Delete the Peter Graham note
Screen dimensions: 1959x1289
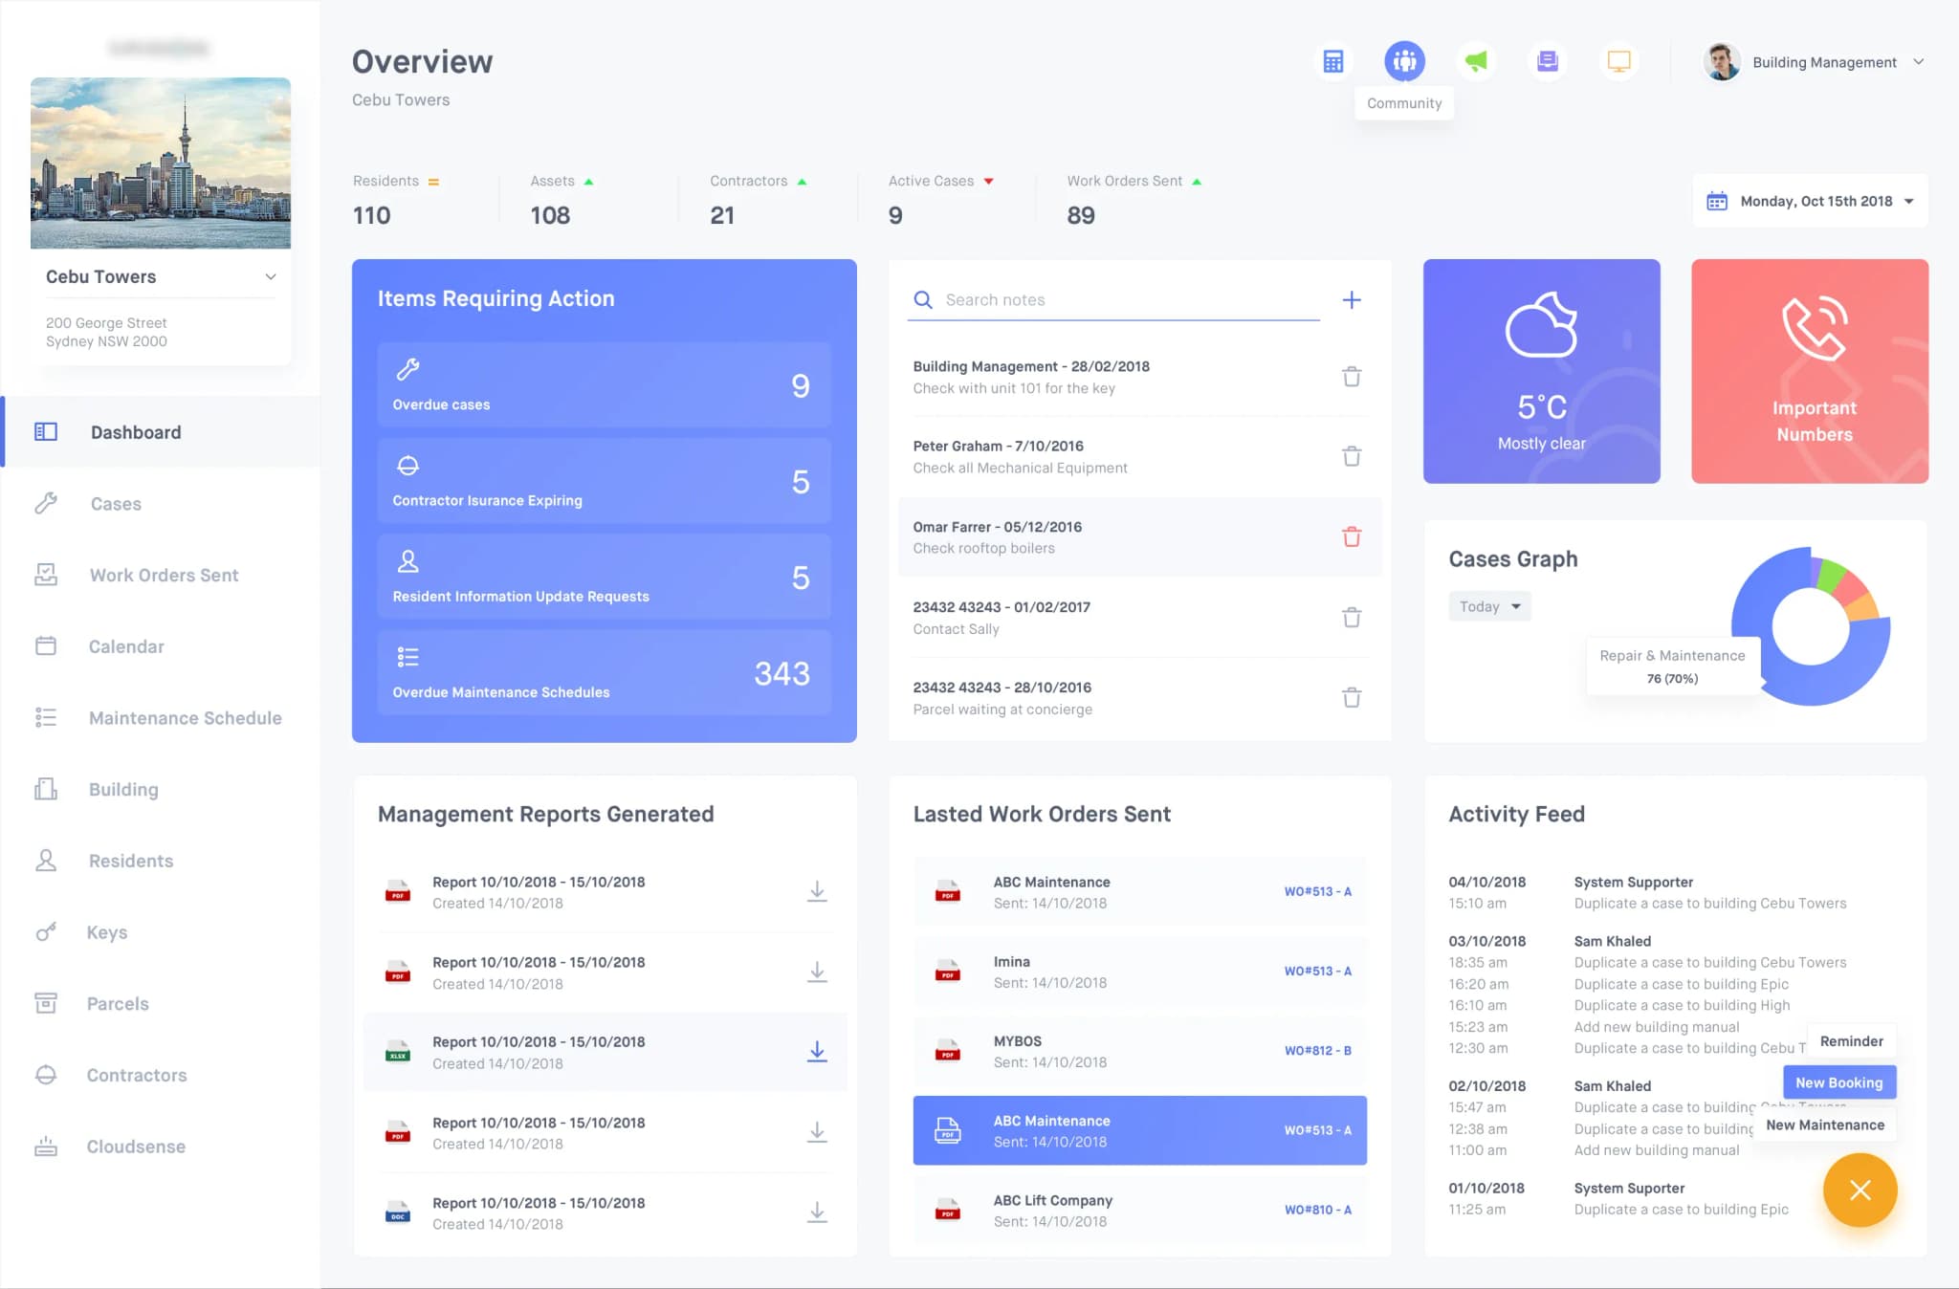pos(1351,456)
